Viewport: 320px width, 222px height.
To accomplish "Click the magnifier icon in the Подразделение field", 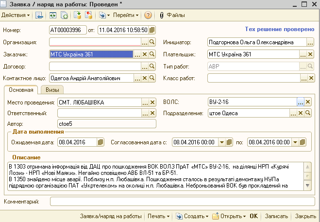I will click(308, 113).
